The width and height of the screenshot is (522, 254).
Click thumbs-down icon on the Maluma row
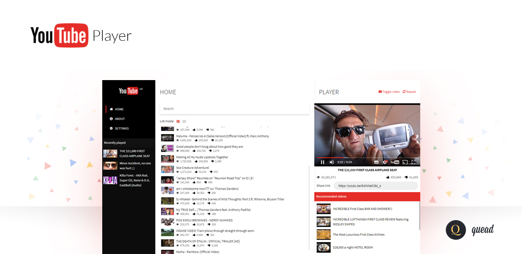tap(212, 140)
